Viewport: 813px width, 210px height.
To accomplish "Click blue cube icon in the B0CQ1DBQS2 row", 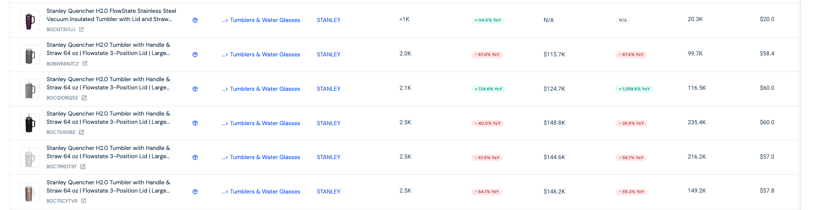I will [x=195, y=89].
